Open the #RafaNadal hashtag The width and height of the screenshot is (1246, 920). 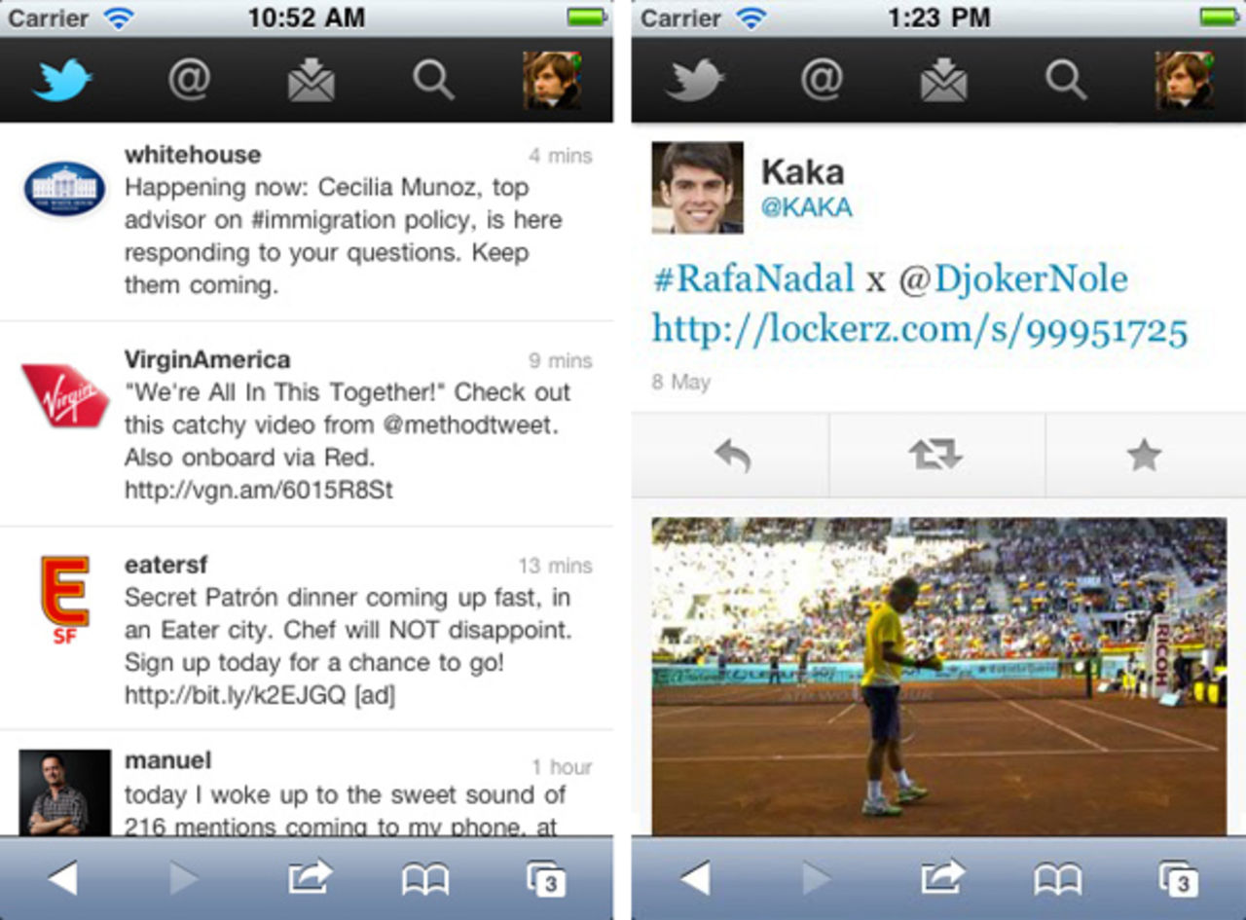click(x=752, y=279)
